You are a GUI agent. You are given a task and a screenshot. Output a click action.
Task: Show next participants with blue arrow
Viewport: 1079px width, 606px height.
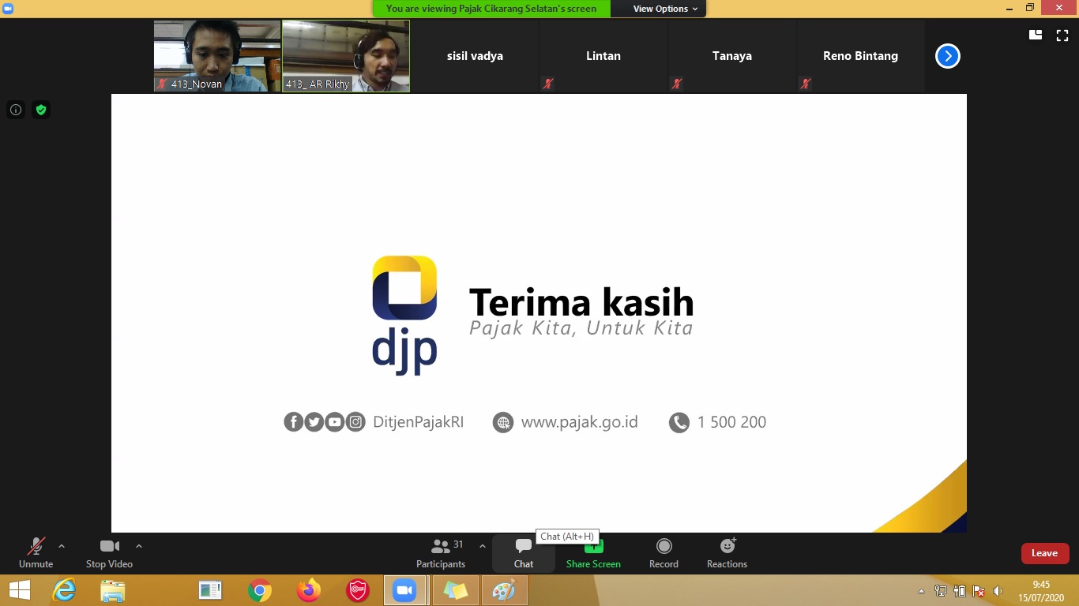tap(947, 56)
